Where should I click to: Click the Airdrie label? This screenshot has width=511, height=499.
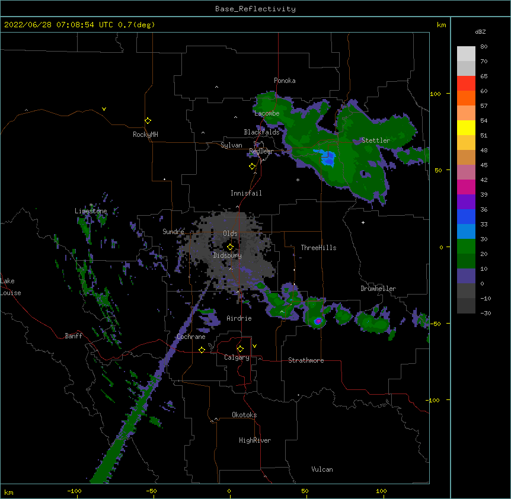click(x=239, y=318)
